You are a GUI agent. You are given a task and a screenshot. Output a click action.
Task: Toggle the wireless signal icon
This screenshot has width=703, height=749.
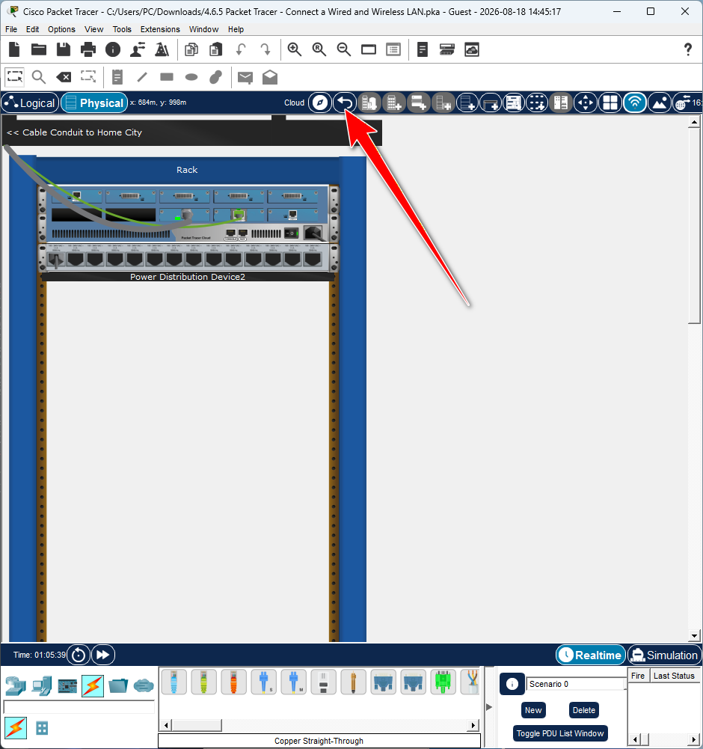pos(635,103)
